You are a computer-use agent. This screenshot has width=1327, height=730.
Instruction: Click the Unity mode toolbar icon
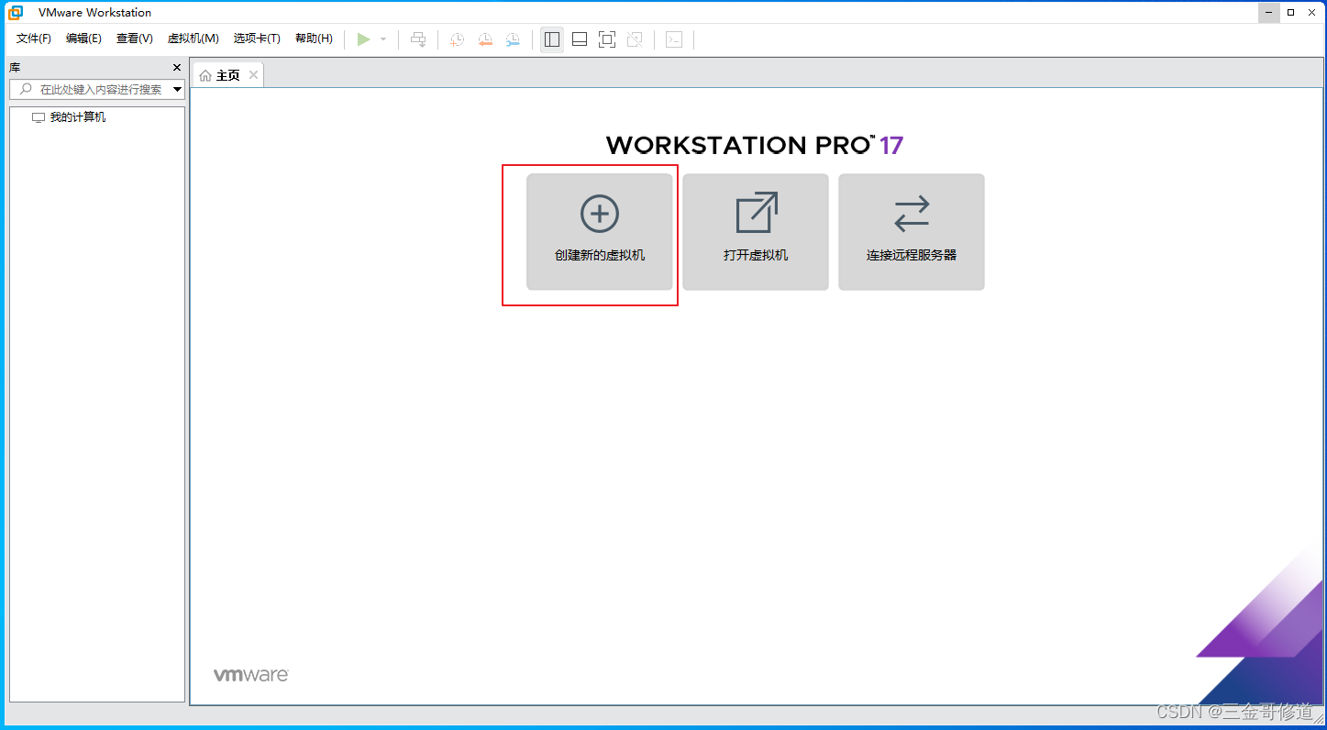(x=635, y=39)
